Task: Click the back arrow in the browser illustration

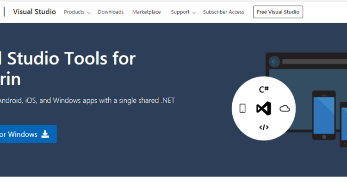Action: [x=275, y=62]
